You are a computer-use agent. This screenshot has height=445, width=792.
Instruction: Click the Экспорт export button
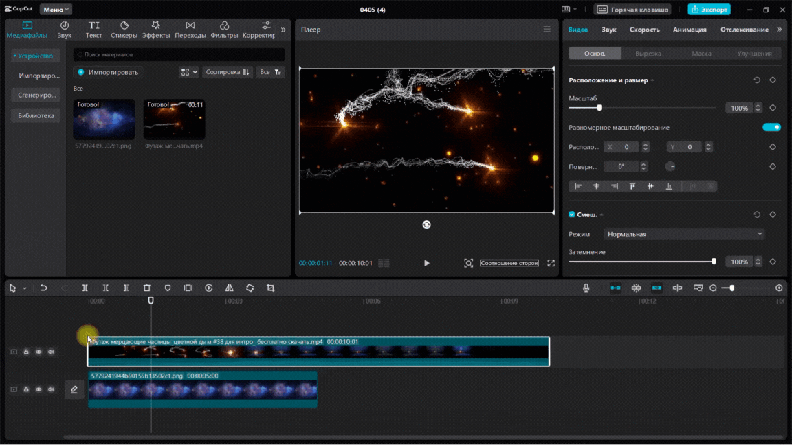click(x=709, y=10)
